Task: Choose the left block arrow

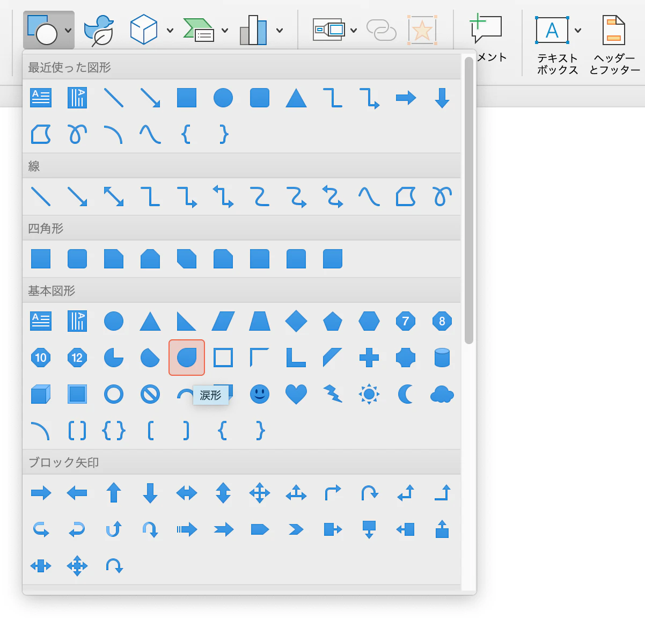Action: 77,493
